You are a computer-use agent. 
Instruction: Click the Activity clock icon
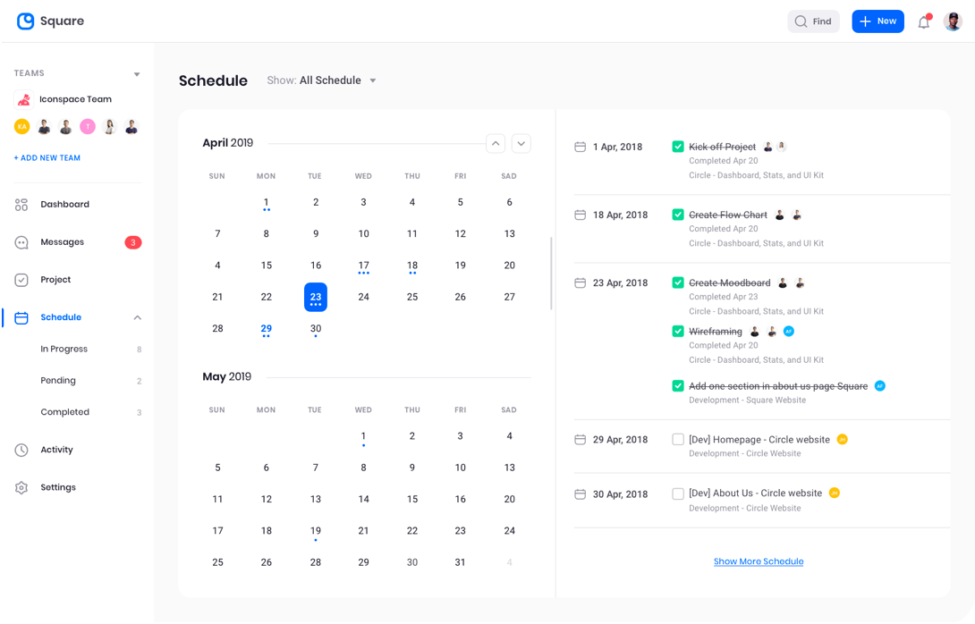[x=21, y=450]
